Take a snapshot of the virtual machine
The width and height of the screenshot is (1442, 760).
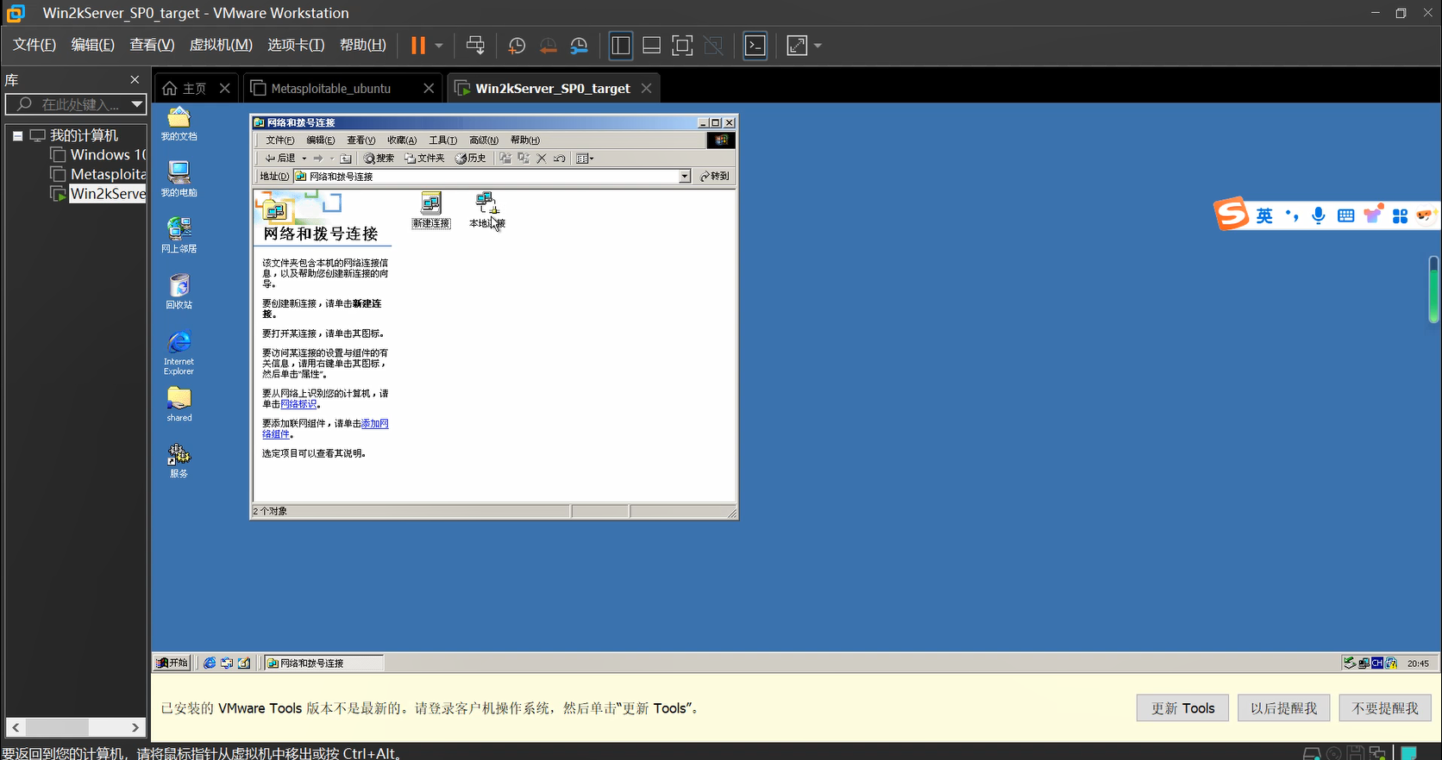(x=517, y=46)
